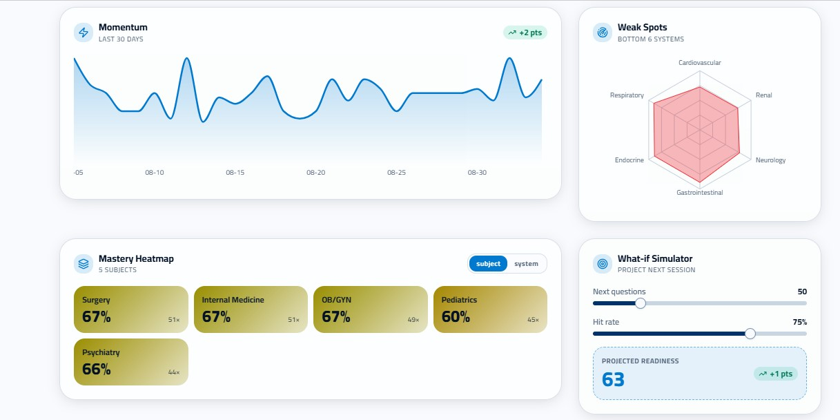Click the trend arrow in +1 pts badge
The width and height of the screenshot is (840, 420).
[763, 374]
